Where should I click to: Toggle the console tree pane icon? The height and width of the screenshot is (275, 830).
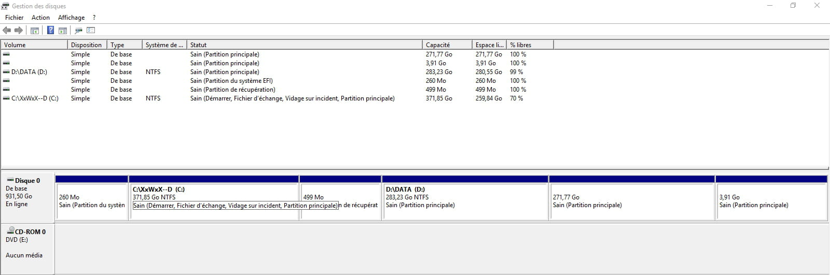coord(35,31)
